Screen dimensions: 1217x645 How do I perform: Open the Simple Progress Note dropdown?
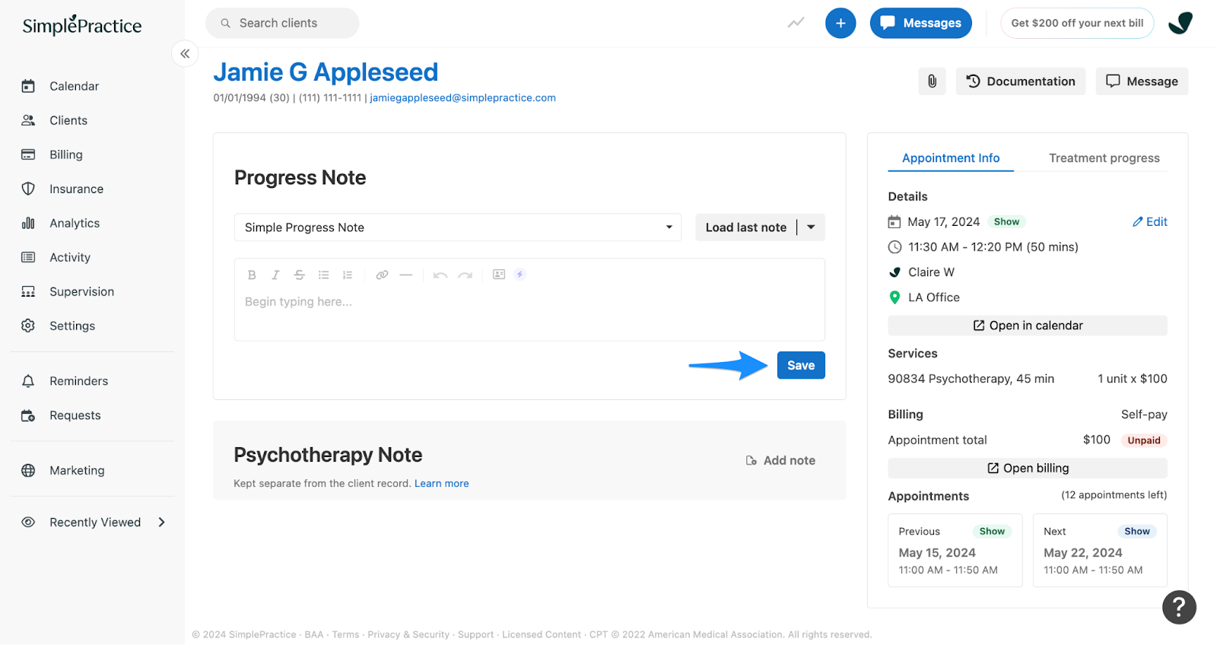click(458, 227)
